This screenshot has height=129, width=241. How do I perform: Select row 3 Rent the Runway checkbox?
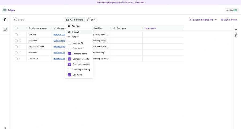[16, 47]
